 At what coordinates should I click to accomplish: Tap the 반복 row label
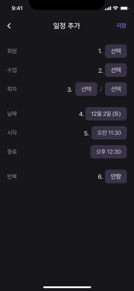12,176
